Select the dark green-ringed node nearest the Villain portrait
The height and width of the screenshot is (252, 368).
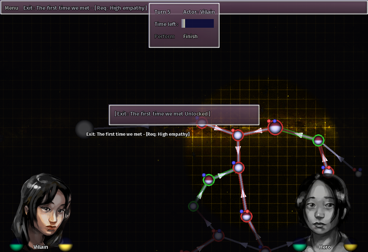(193, 206)
